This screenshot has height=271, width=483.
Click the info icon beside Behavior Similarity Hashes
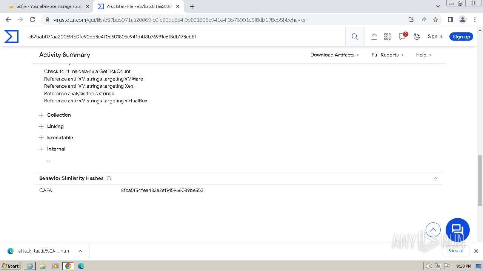point(109,178)
